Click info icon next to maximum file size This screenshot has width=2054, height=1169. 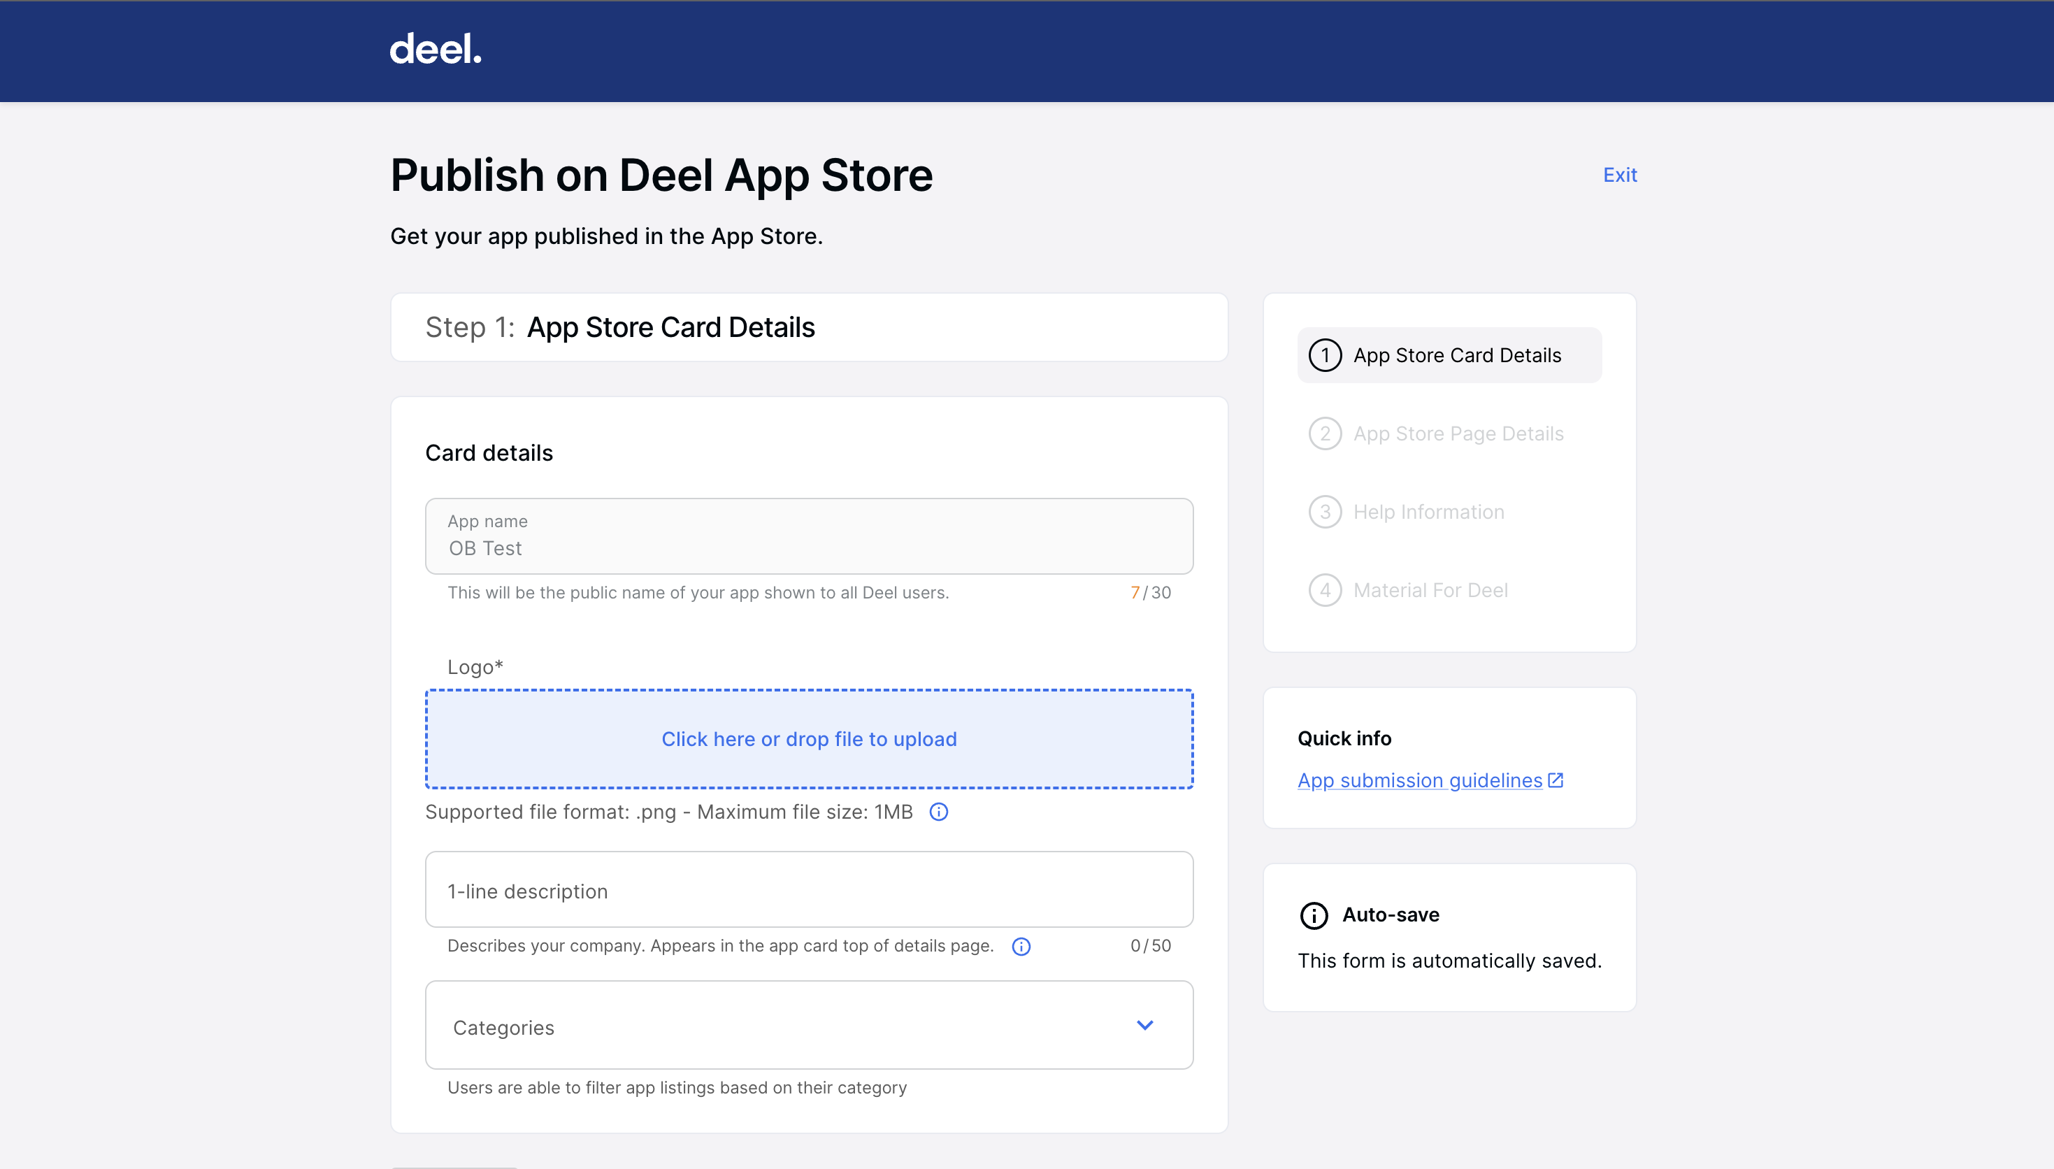pos(938,812)
